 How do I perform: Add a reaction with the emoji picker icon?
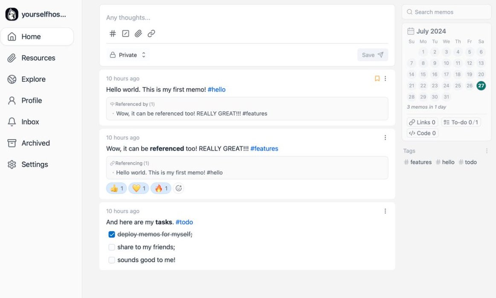click(179, 188)
